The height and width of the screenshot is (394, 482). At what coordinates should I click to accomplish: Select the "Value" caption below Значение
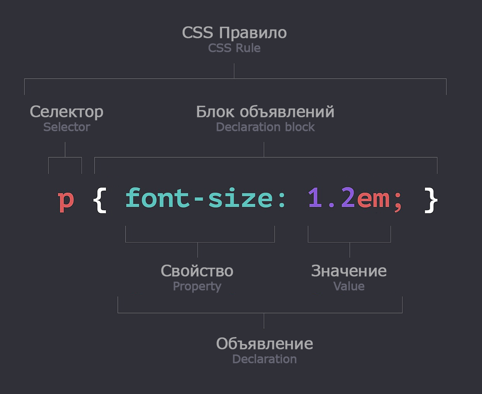349,286
